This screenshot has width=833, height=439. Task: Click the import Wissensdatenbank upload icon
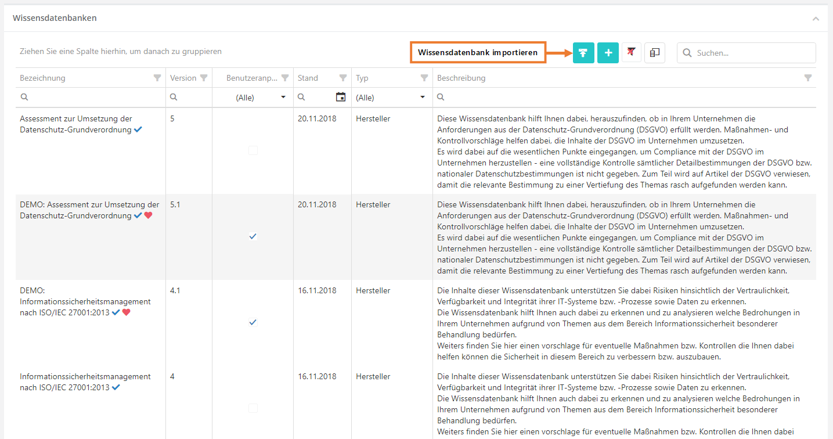(583, 53)
